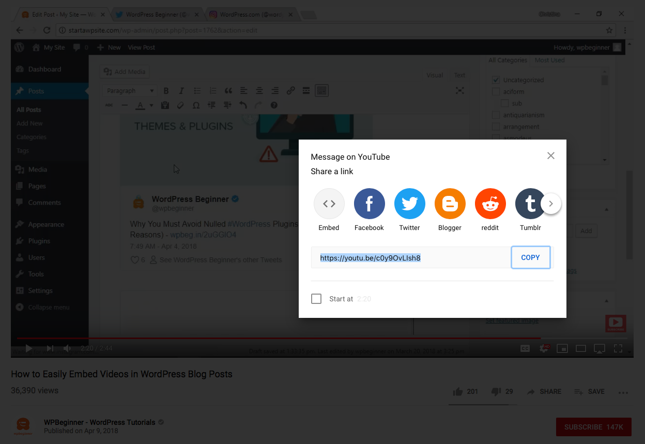Like the video with thumbs up
The height and width of the screenshot is (444, 645).
tap(458, 392)
